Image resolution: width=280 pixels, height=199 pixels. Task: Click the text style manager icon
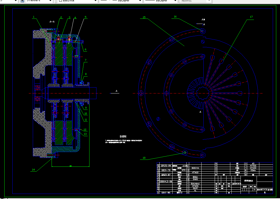[x=22, y=1]
